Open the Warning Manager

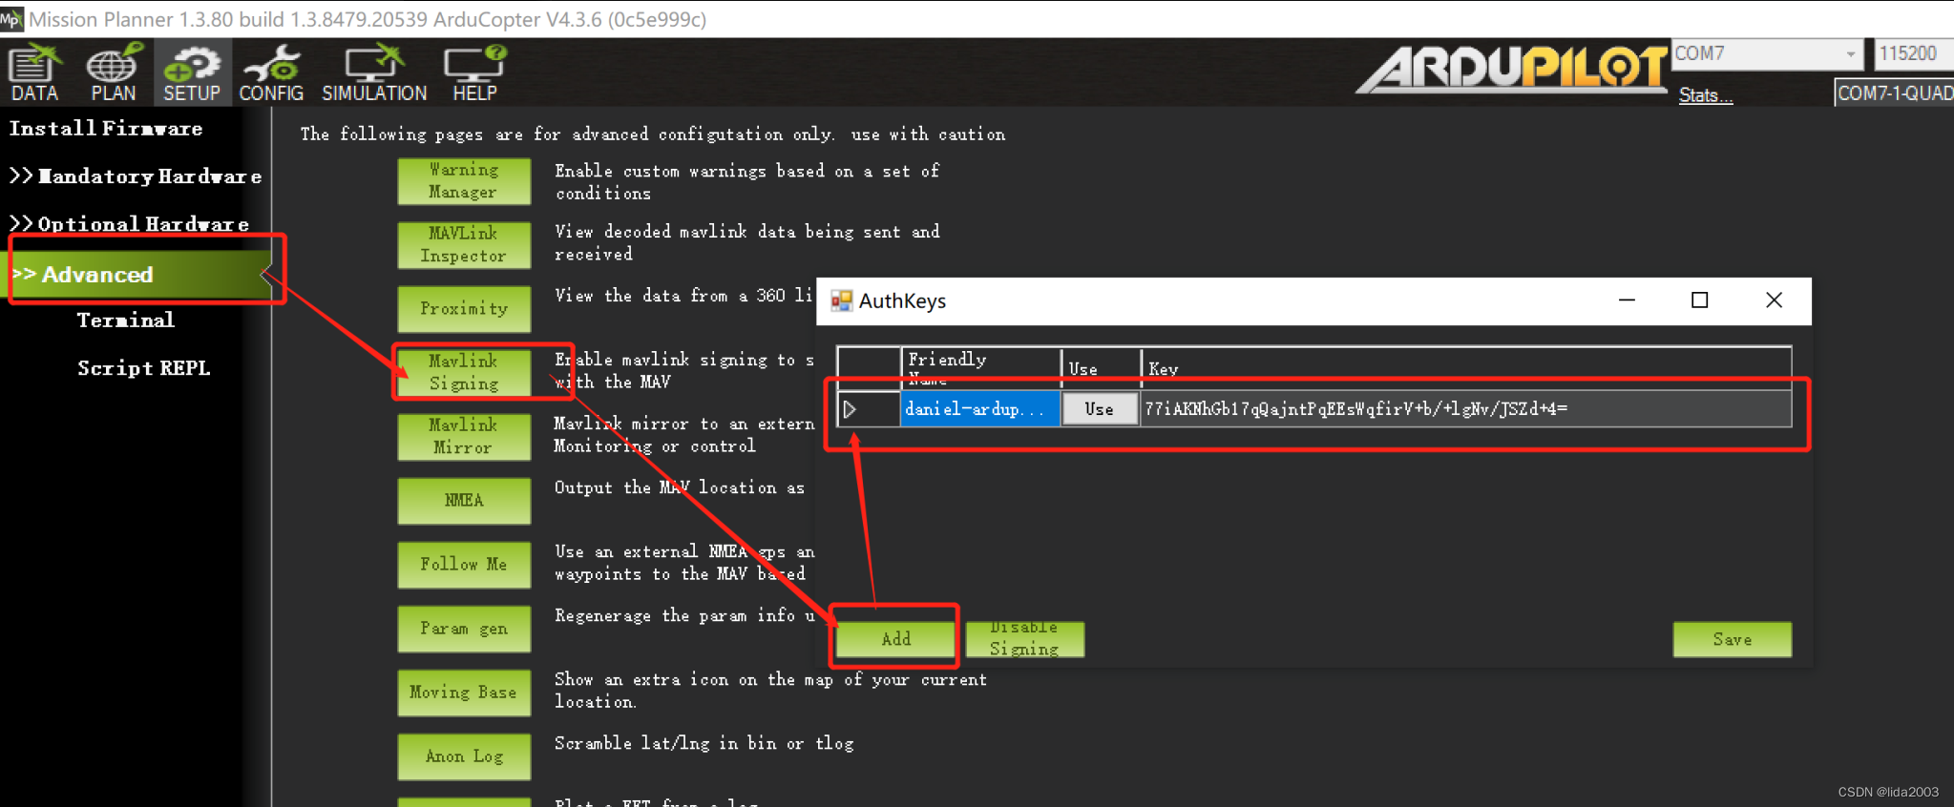[x=464, y=181]
